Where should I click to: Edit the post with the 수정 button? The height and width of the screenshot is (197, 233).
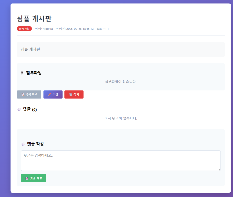point(53,94)
